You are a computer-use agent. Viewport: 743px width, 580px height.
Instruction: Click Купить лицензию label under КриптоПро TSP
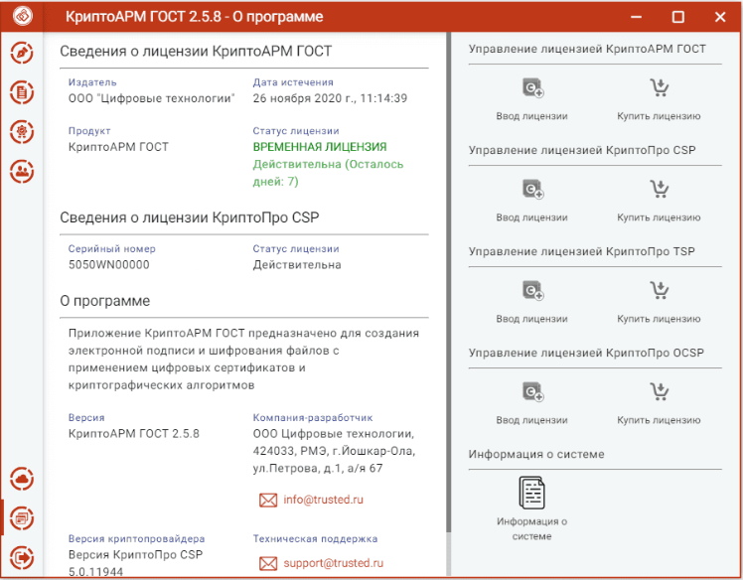click(659, 319)
